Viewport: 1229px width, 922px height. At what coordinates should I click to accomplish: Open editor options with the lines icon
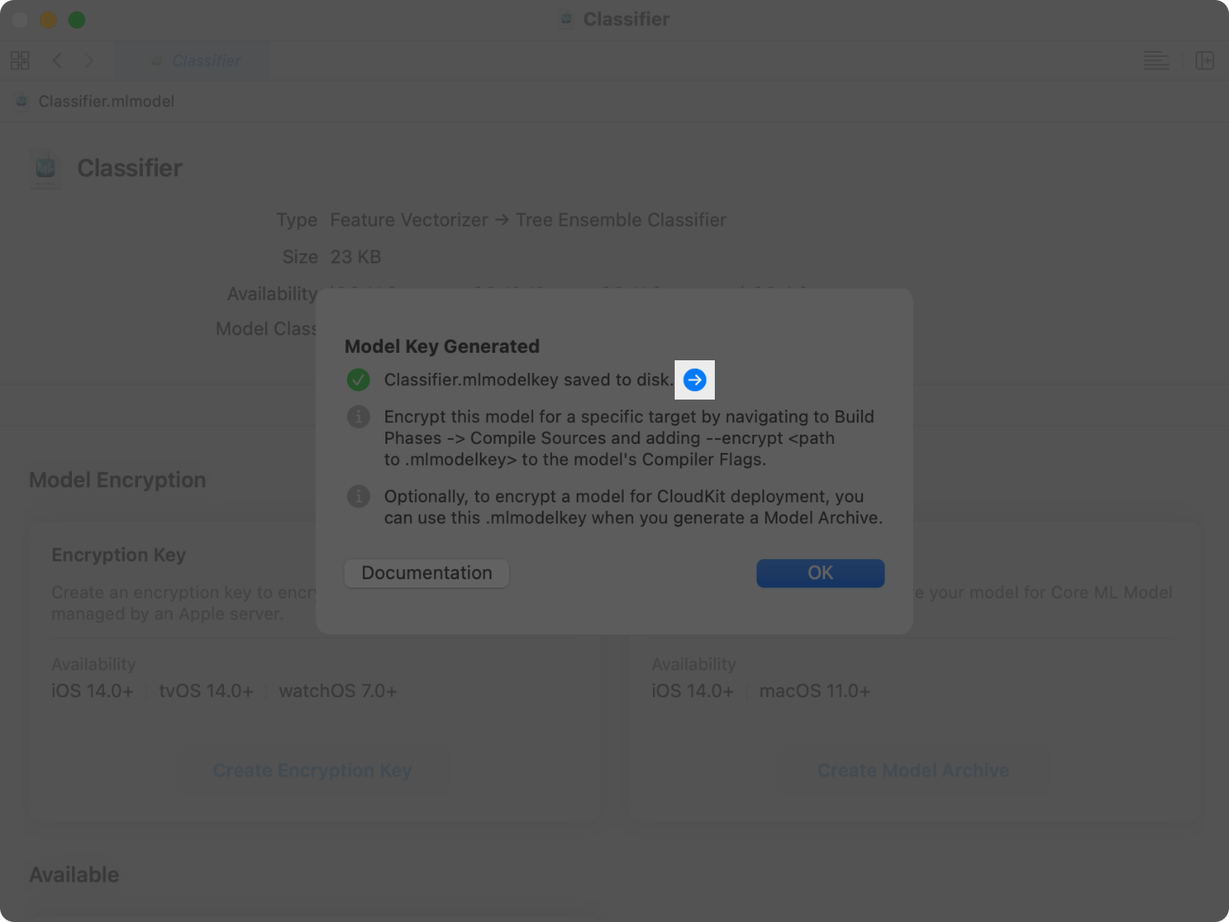1155,60
